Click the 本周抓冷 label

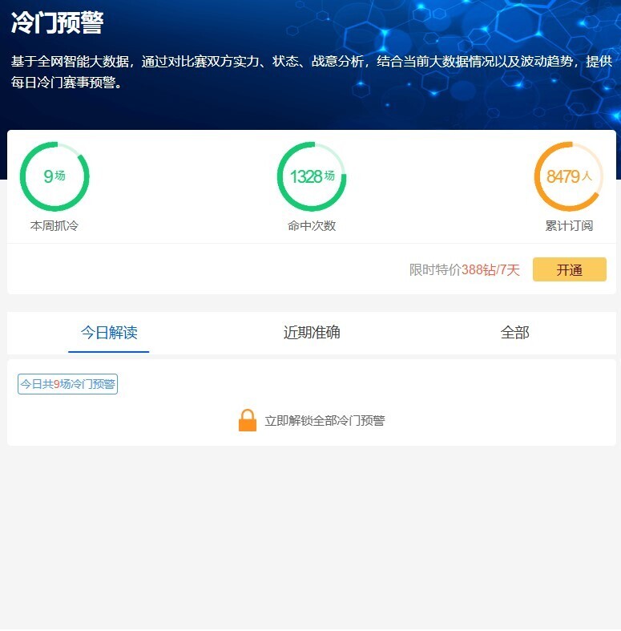(54, 226)
